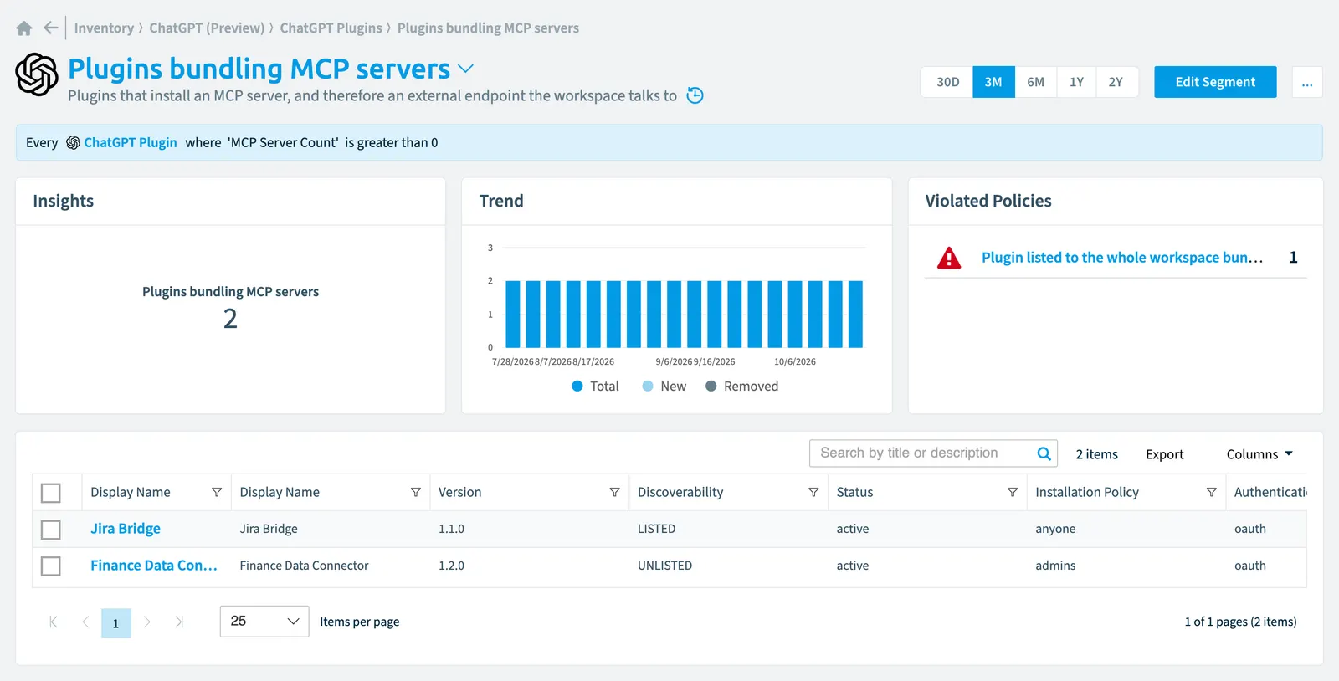Viewport: 1339px width, 681px height.
Task: Open the ChatGPT Plugin link in filter bar
Action: (131, 143)
